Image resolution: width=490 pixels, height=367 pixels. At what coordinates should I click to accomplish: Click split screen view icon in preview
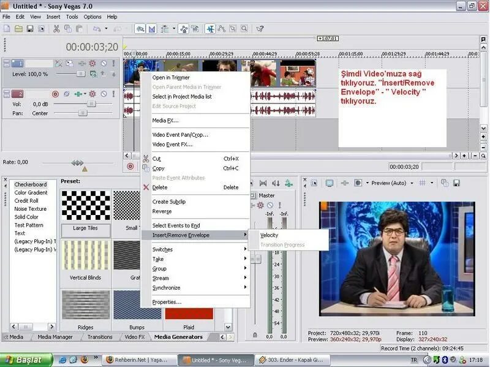[x=358, y=183]
